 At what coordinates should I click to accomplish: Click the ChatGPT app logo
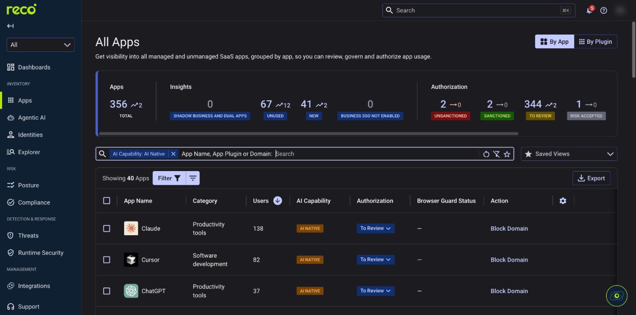pyautogui.click(x=131, y=291)
